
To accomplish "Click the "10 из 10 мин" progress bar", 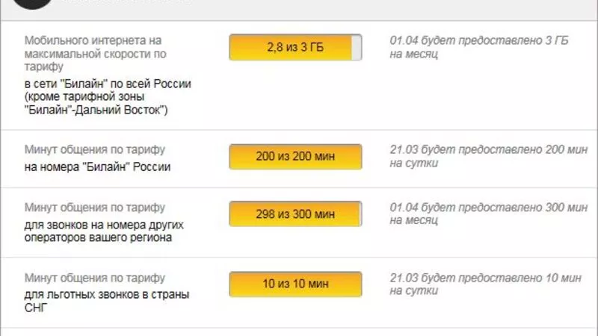I will click(295, 284).
